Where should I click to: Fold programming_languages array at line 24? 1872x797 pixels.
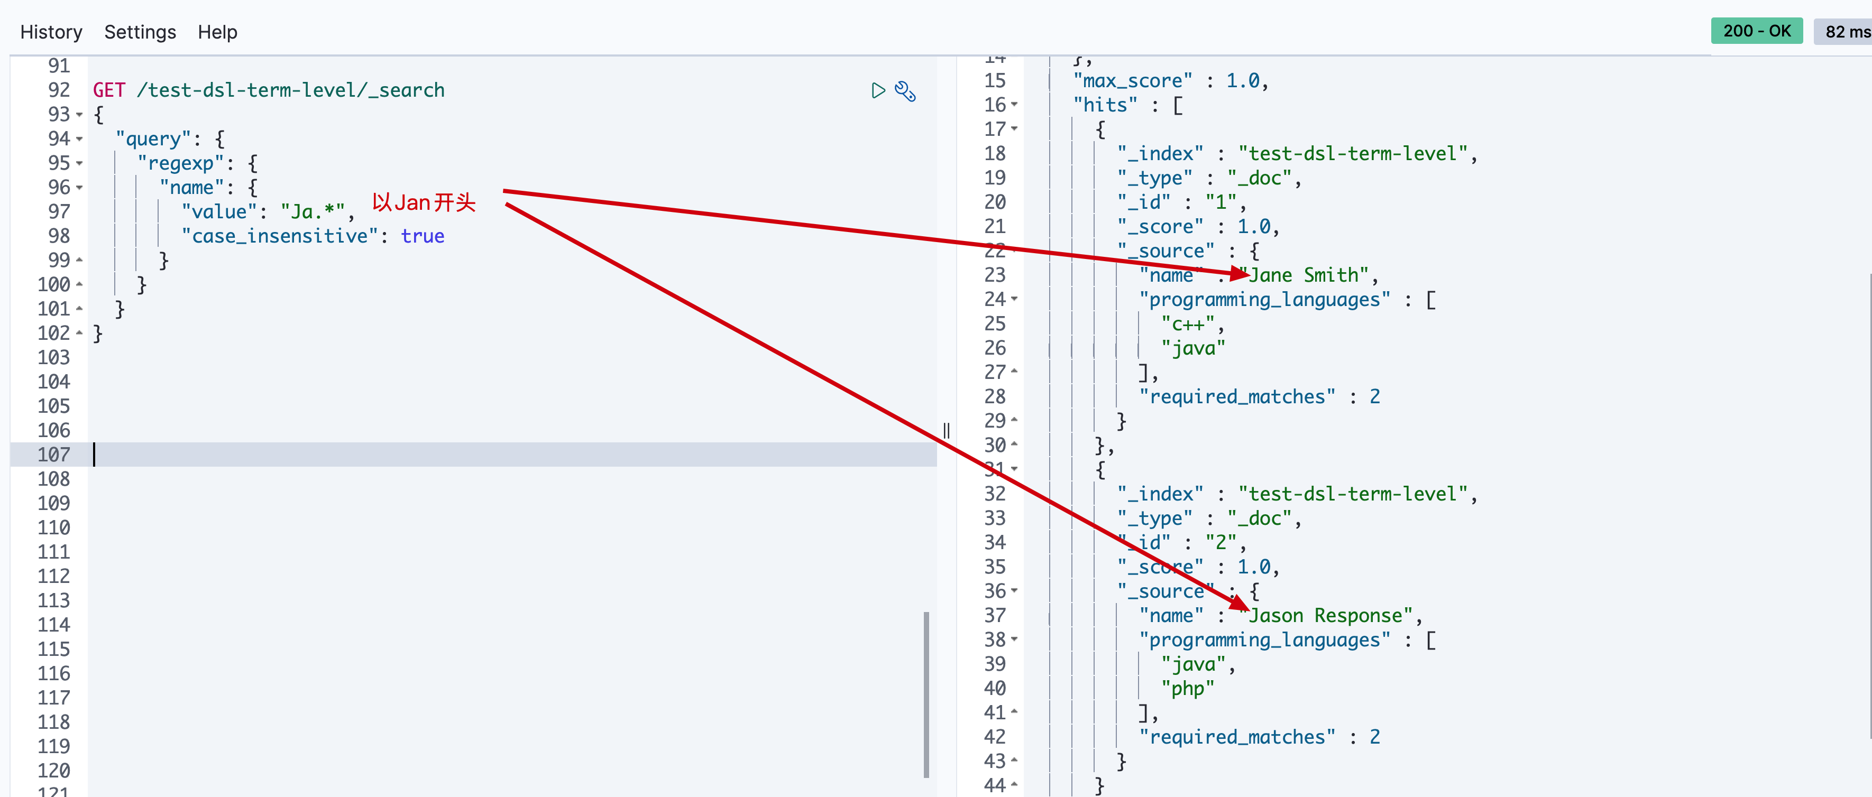click(1014, 299)
